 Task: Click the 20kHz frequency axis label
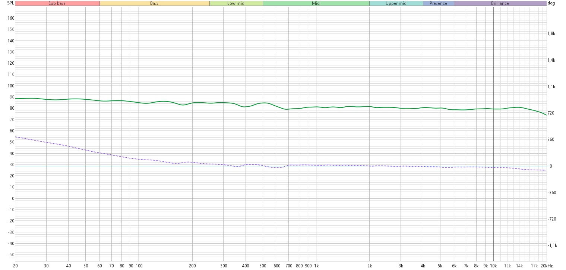[547, 266]
